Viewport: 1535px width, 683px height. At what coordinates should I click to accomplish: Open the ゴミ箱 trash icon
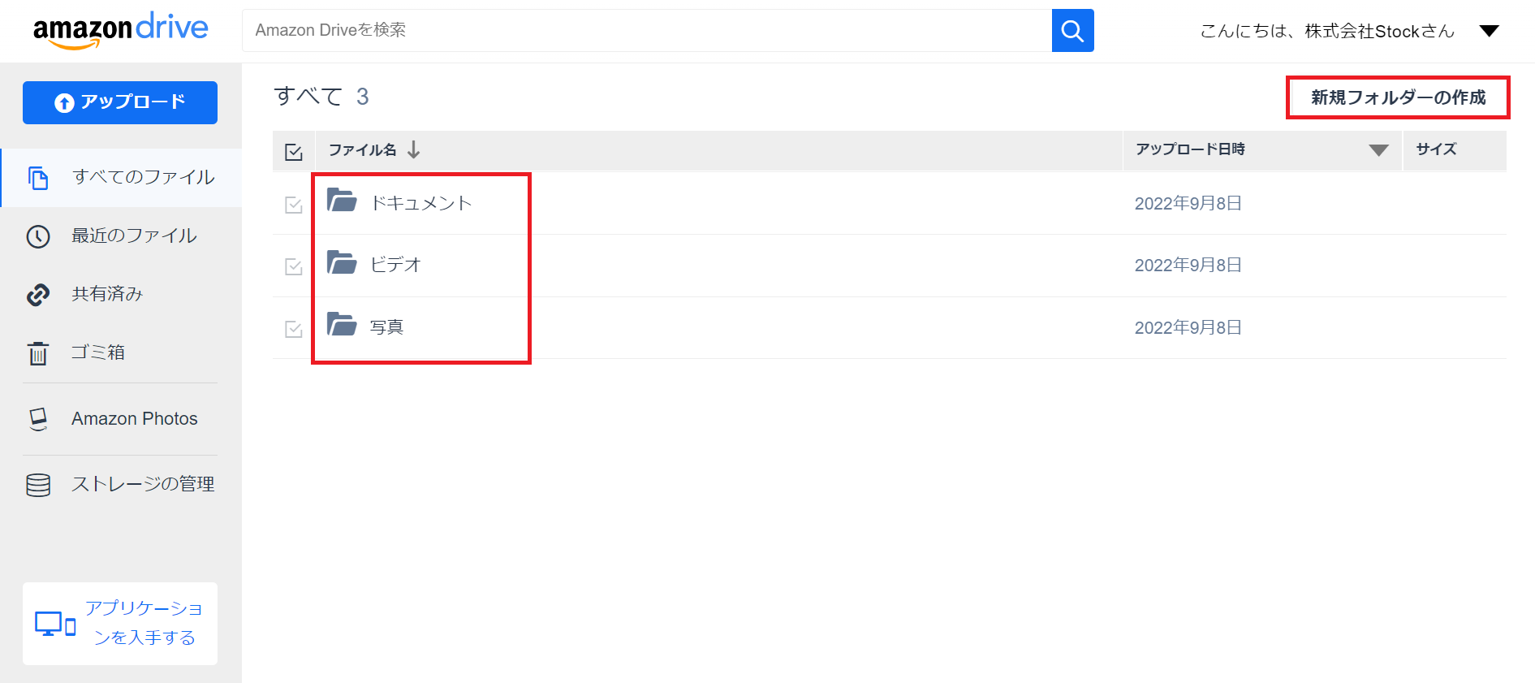coord(38,352)
